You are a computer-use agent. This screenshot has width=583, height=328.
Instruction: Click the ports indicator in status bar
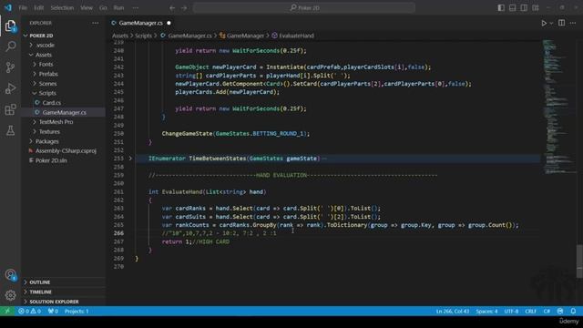53,312
